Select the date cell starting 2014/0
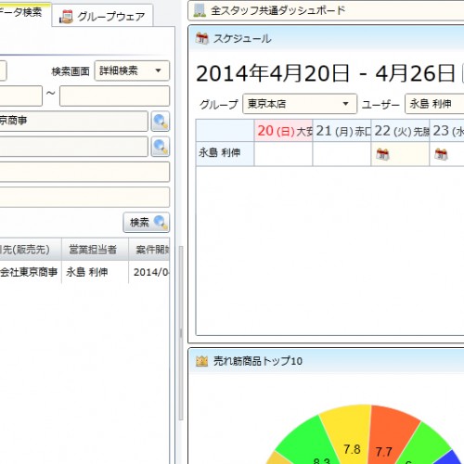Image resolution: width=464 pixels, height=464 pixels. (x=149, y=272)
